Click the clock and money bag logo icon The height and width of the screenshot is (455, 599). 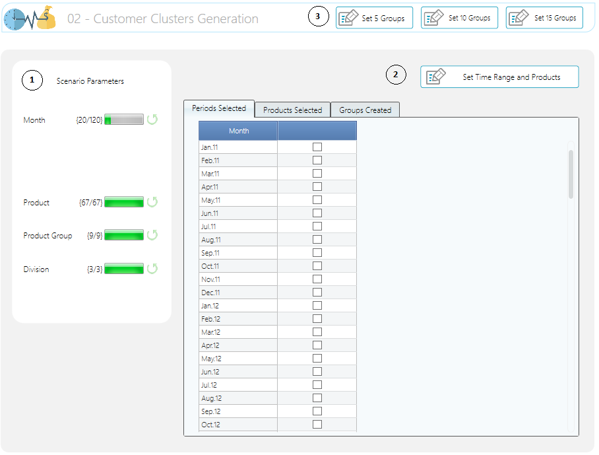(30, 18)
